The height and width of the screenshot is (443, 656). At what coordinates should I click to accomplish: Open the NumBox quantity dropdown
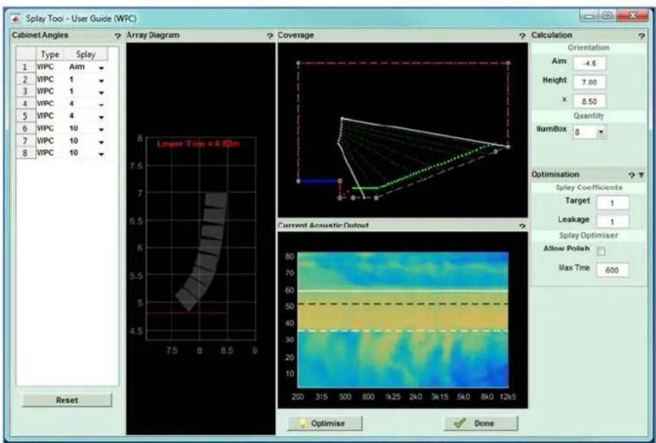click(x=601, y=133)
